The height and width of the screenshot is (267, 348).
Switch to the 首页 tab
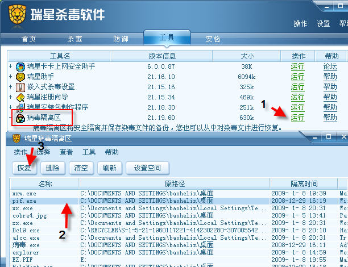(28, 39)
